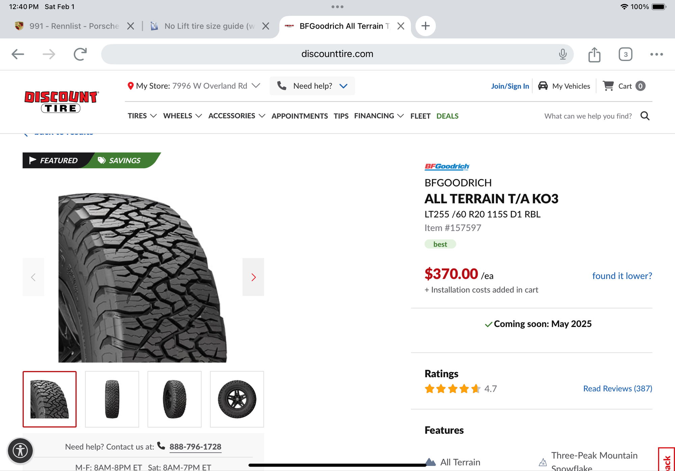Screen dimensions: 675x471
Task: Click the Join/Sign In link
Action: tap(510, 86)
